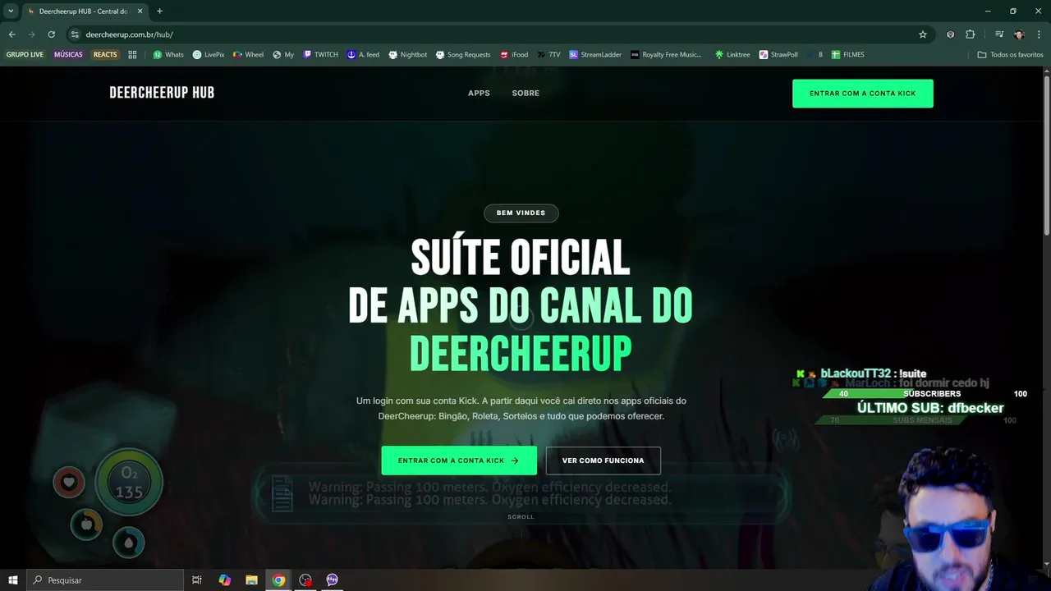Click the address bar URL field

493,34
